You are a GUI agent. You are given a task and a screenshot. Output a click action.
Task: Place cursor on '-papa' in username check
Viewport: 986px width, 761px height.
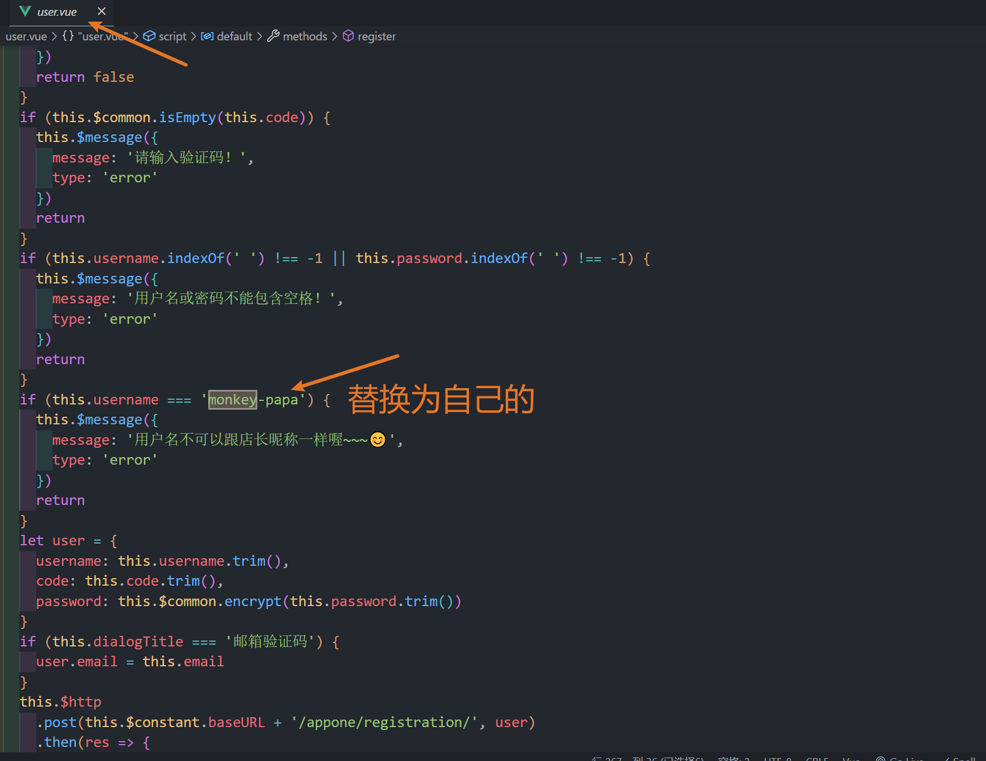[x=278, y=400]
